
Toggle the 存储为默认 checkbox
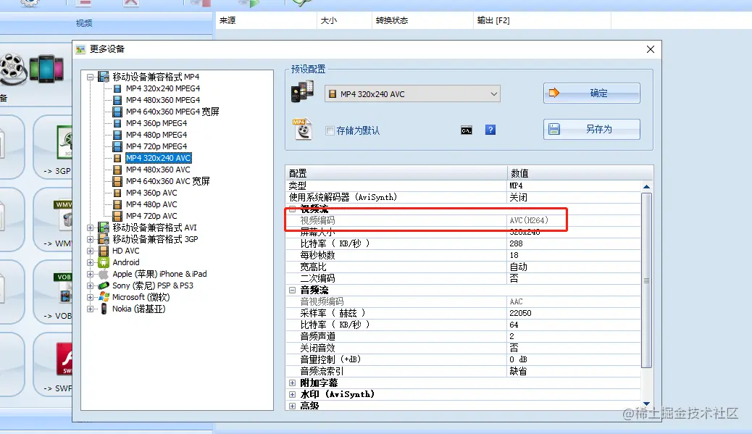tap(330, 130)
